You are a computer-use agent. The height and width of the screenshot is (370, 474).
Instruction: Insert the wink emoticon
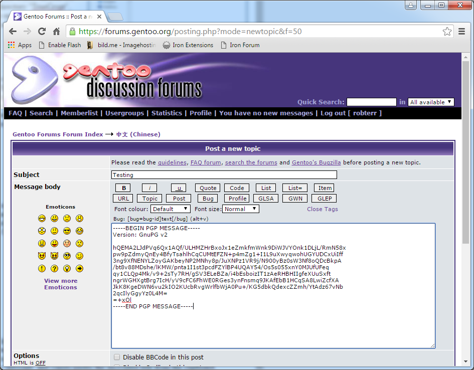click(x=80, y=256)
